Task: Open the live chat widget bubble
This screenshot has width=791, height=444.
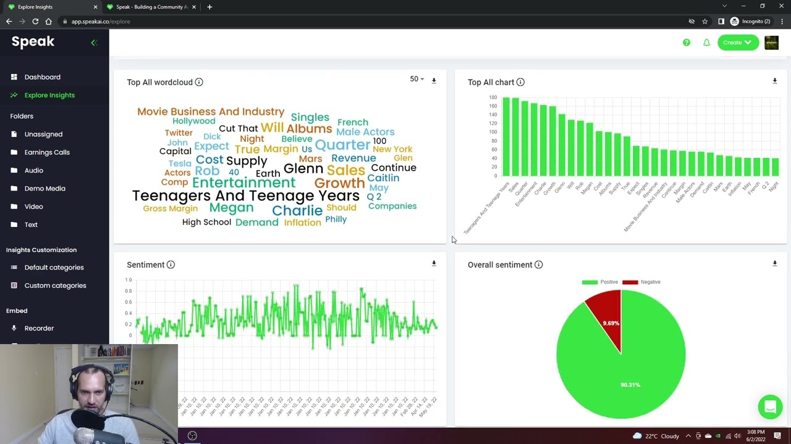Action: pos(770,407)
